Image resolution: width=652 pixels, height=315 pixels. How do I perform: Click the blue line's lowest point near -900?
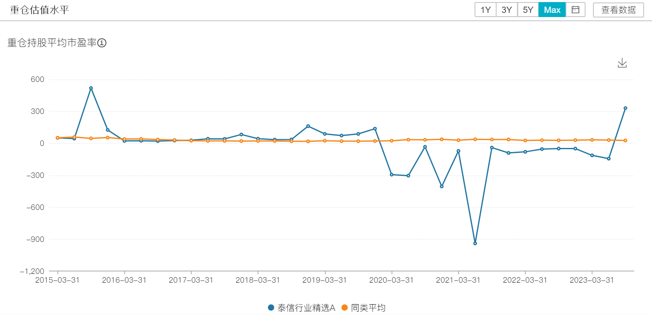(475, 244)
